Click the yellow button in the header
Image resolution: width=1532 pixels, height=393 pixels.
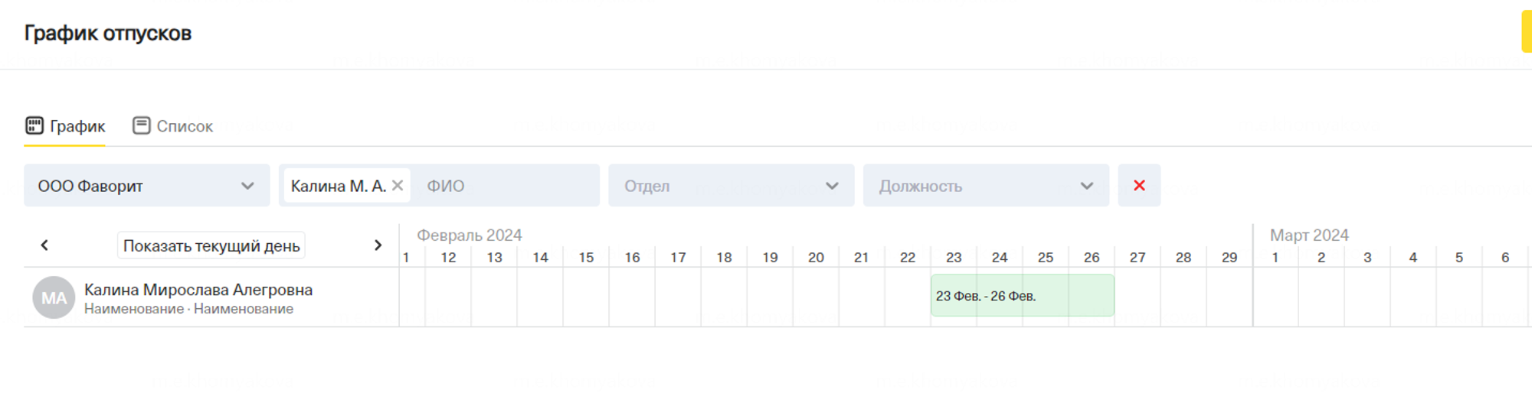[1526, 32]
